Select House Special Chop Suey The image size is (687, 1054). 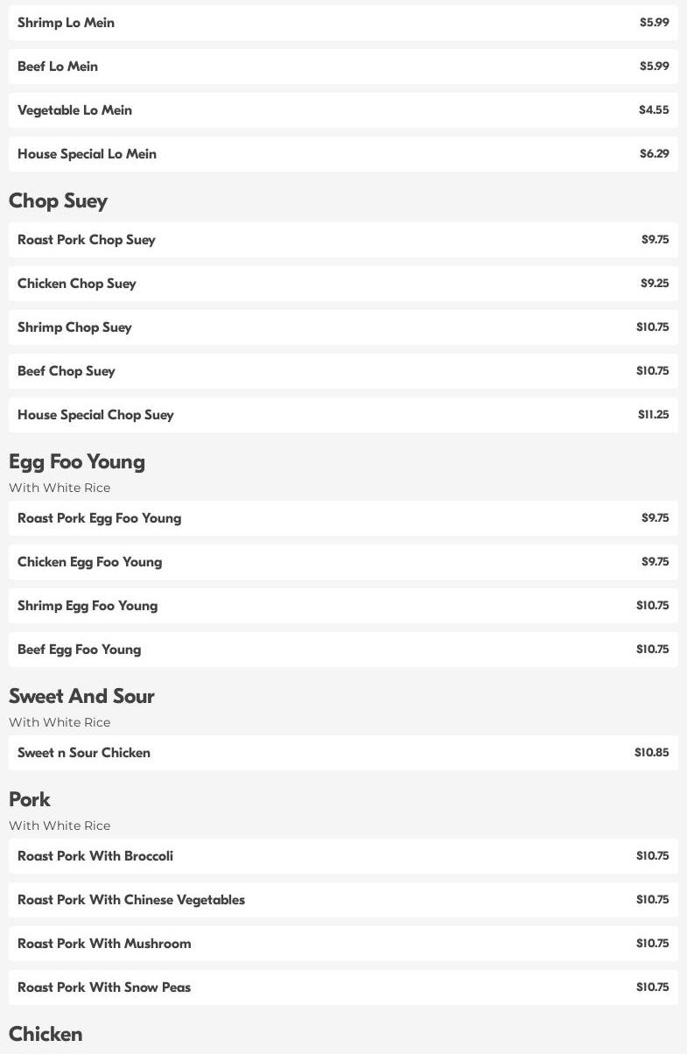343,415
